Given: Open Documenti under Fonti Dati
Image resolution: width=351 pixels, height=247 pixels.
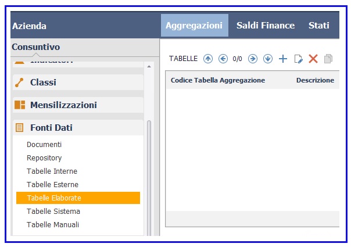Looking at the screenshot, I should 44,145.
